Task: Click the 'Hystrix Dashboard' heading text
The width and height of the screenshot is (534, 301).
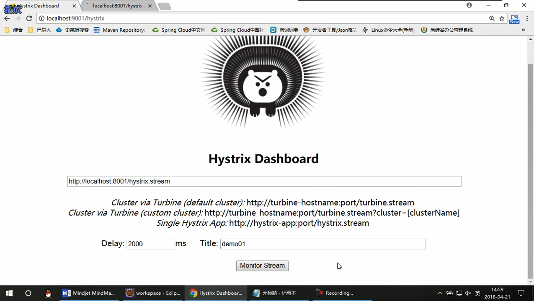Action: pos(263,159)
